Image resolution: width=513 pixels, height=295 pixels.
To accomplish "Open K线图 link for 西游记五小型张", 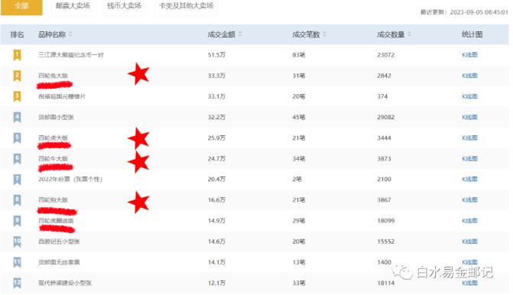I will (x=469, y=242).
